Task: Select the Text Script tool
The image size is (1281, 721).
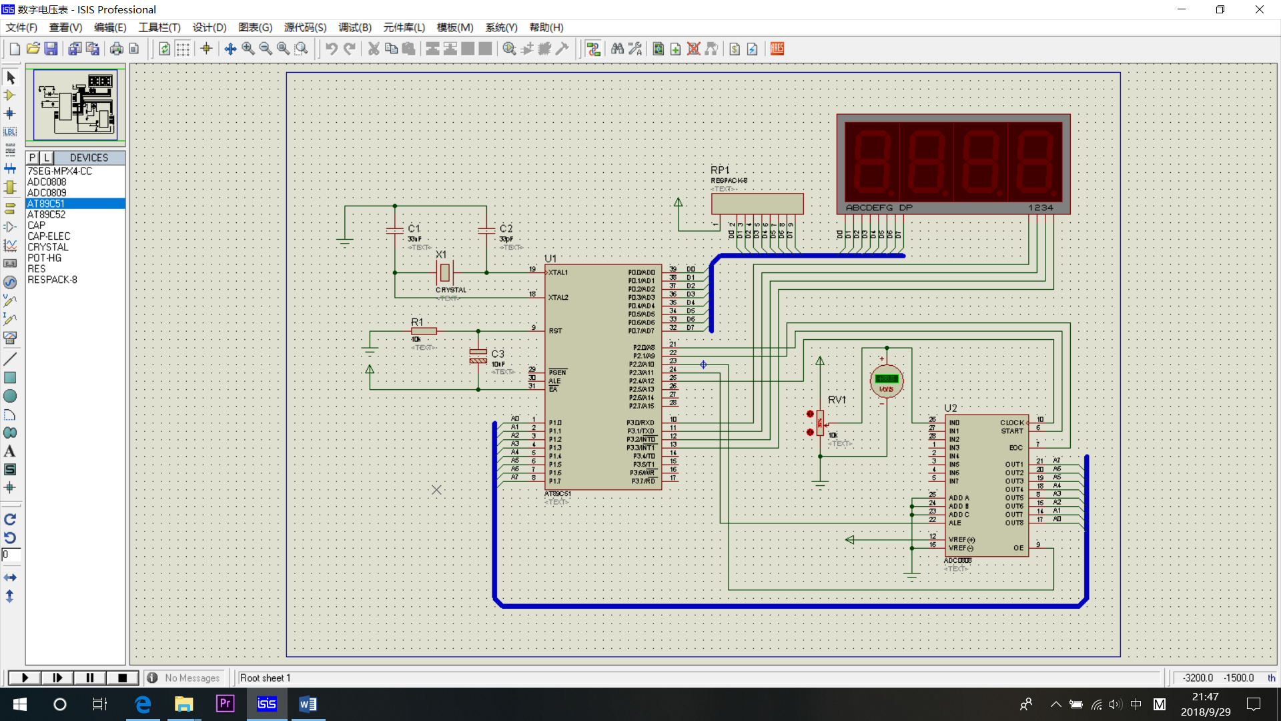Action: pyautogui.click(x=10, y=150)
